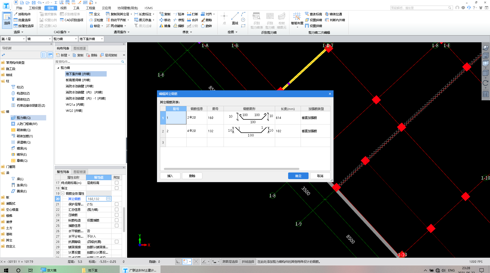Toggle 汇总信息 附加 checkbox

pyautogui.click(x=117, y=209)
